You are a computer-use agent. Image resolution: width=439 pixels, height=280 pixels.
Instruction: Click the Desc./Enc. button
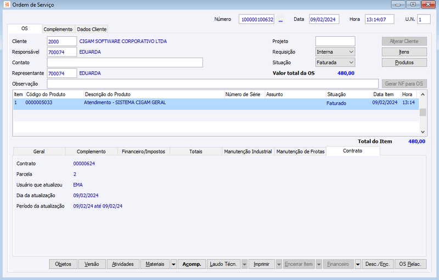pyautogui.click(x=378, y=264)
